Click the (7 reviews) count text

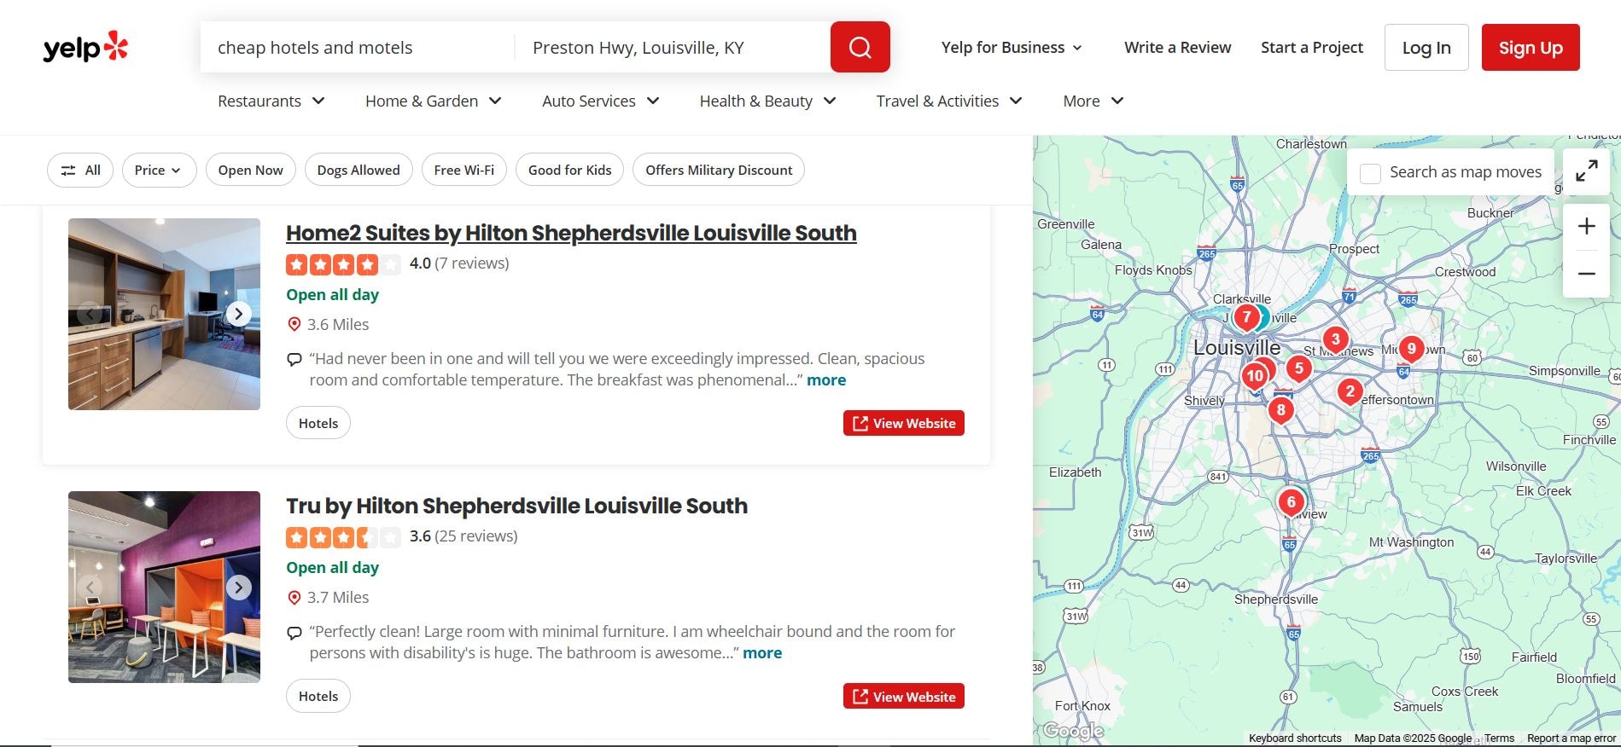pyautogui.click(x=472, y=263)
